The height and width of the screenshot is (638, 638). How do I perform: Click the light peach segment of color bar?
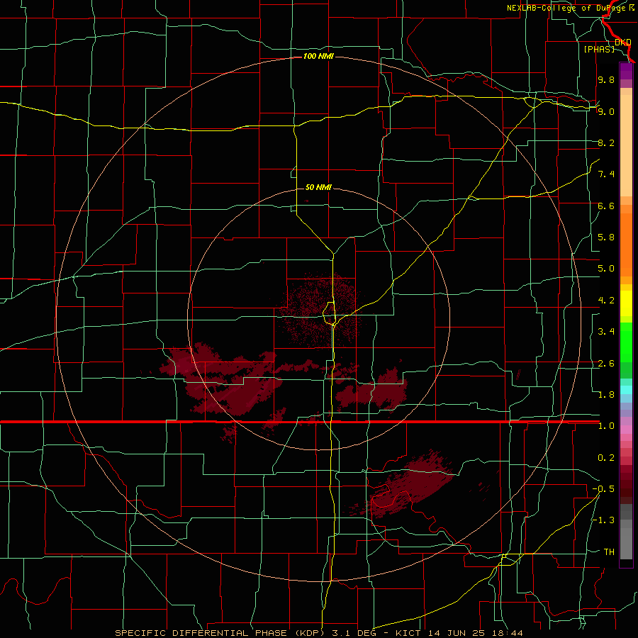(x=626, y=145)
